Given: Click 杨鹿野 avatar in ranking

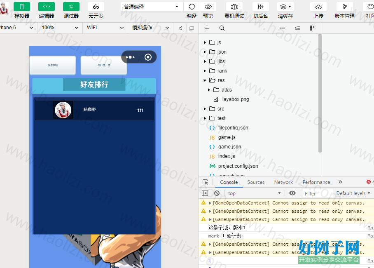Looking at the screenshot, I should tap(63, 110).
